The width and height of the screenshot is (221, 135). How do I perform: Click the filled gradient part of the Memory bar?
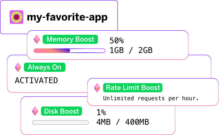pyautogui.click(x=51, y=51)
